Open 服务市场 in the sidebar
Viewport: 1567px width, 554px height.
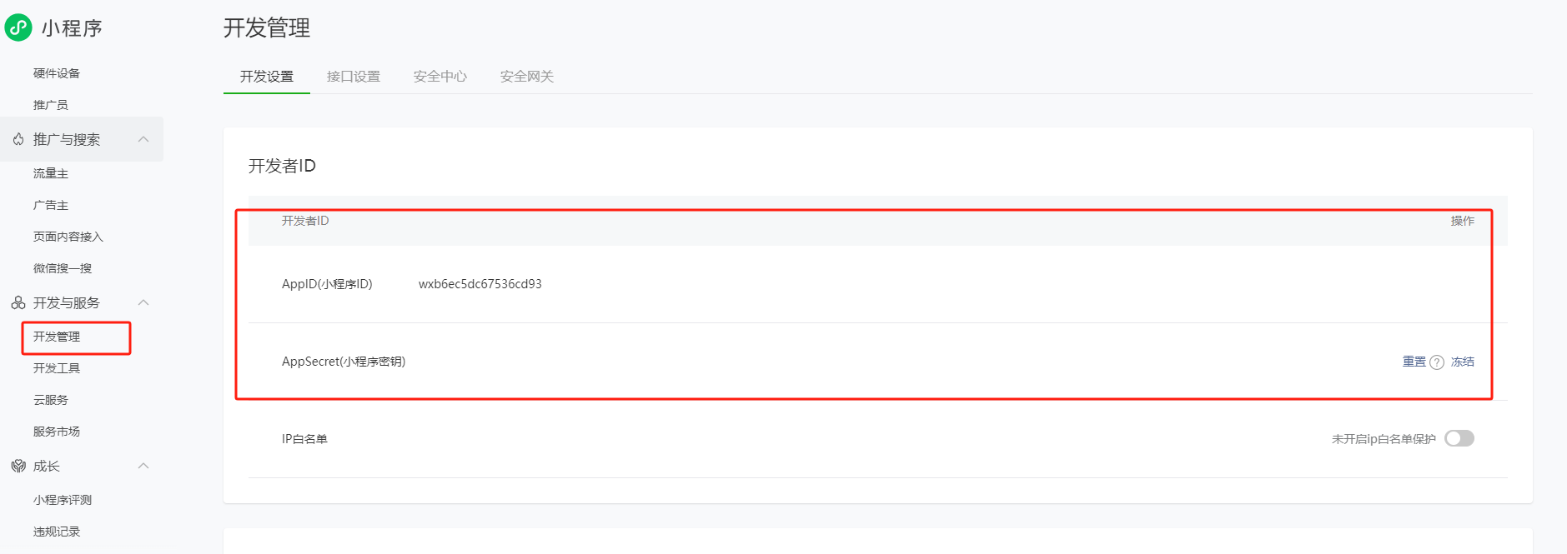(57, 432)
